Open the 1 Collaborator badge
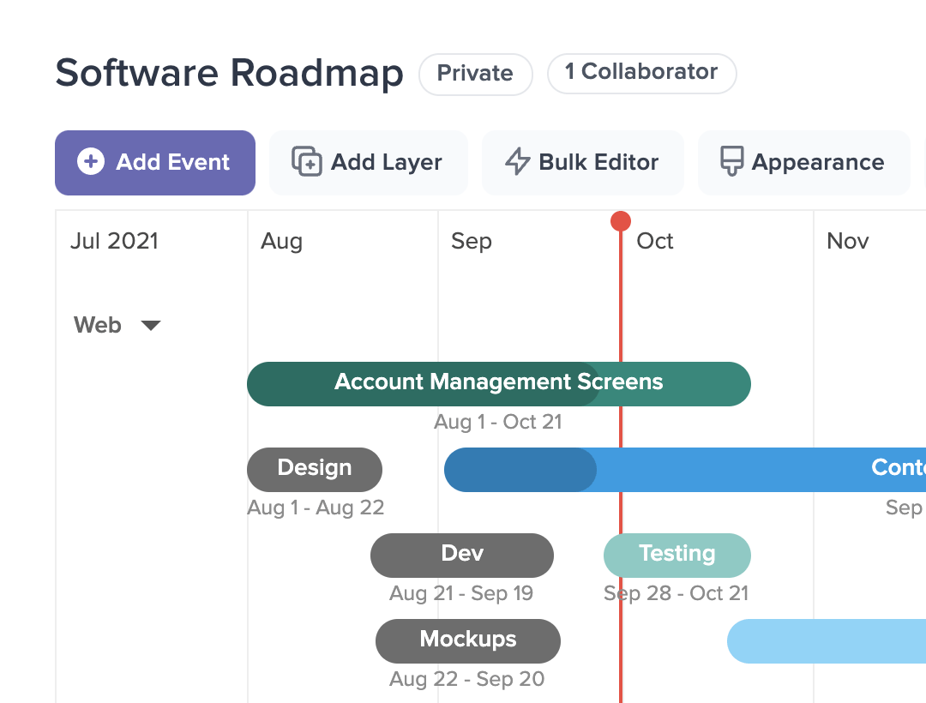The height and width of the screenshot is (703, 926). tap(641, 73)
